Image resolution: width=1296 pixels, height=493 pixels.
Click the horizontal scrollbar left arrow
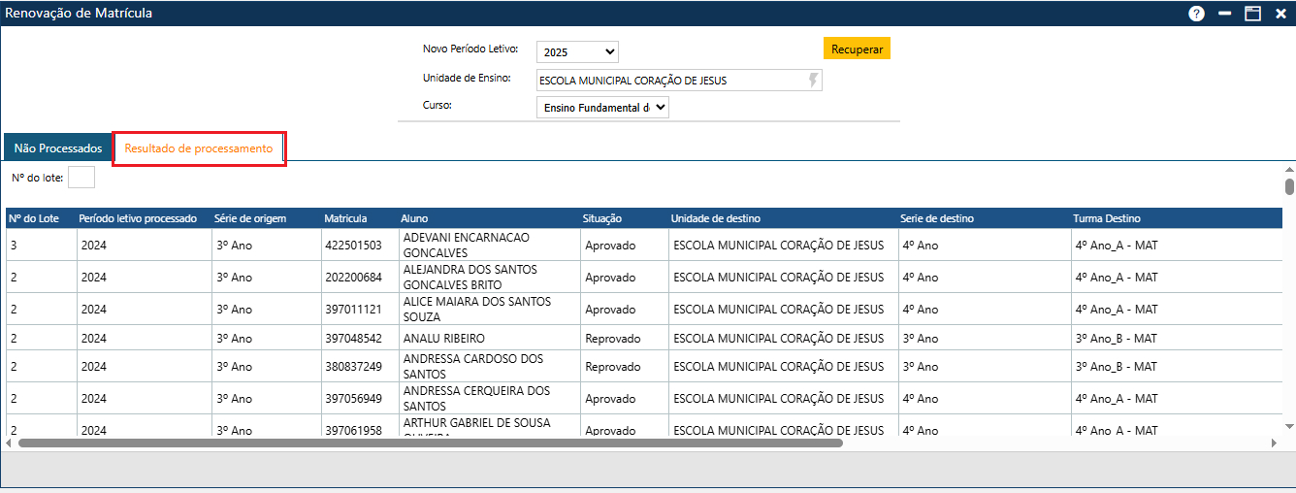click(x=10, y=444)
